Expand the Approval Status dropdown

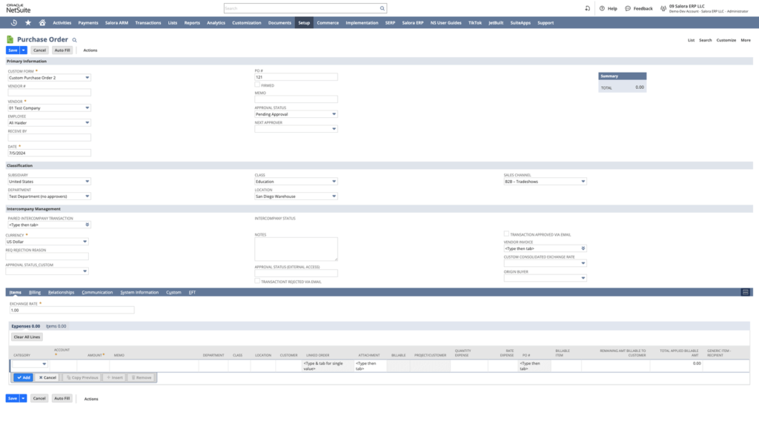click(x=334, y=114)
